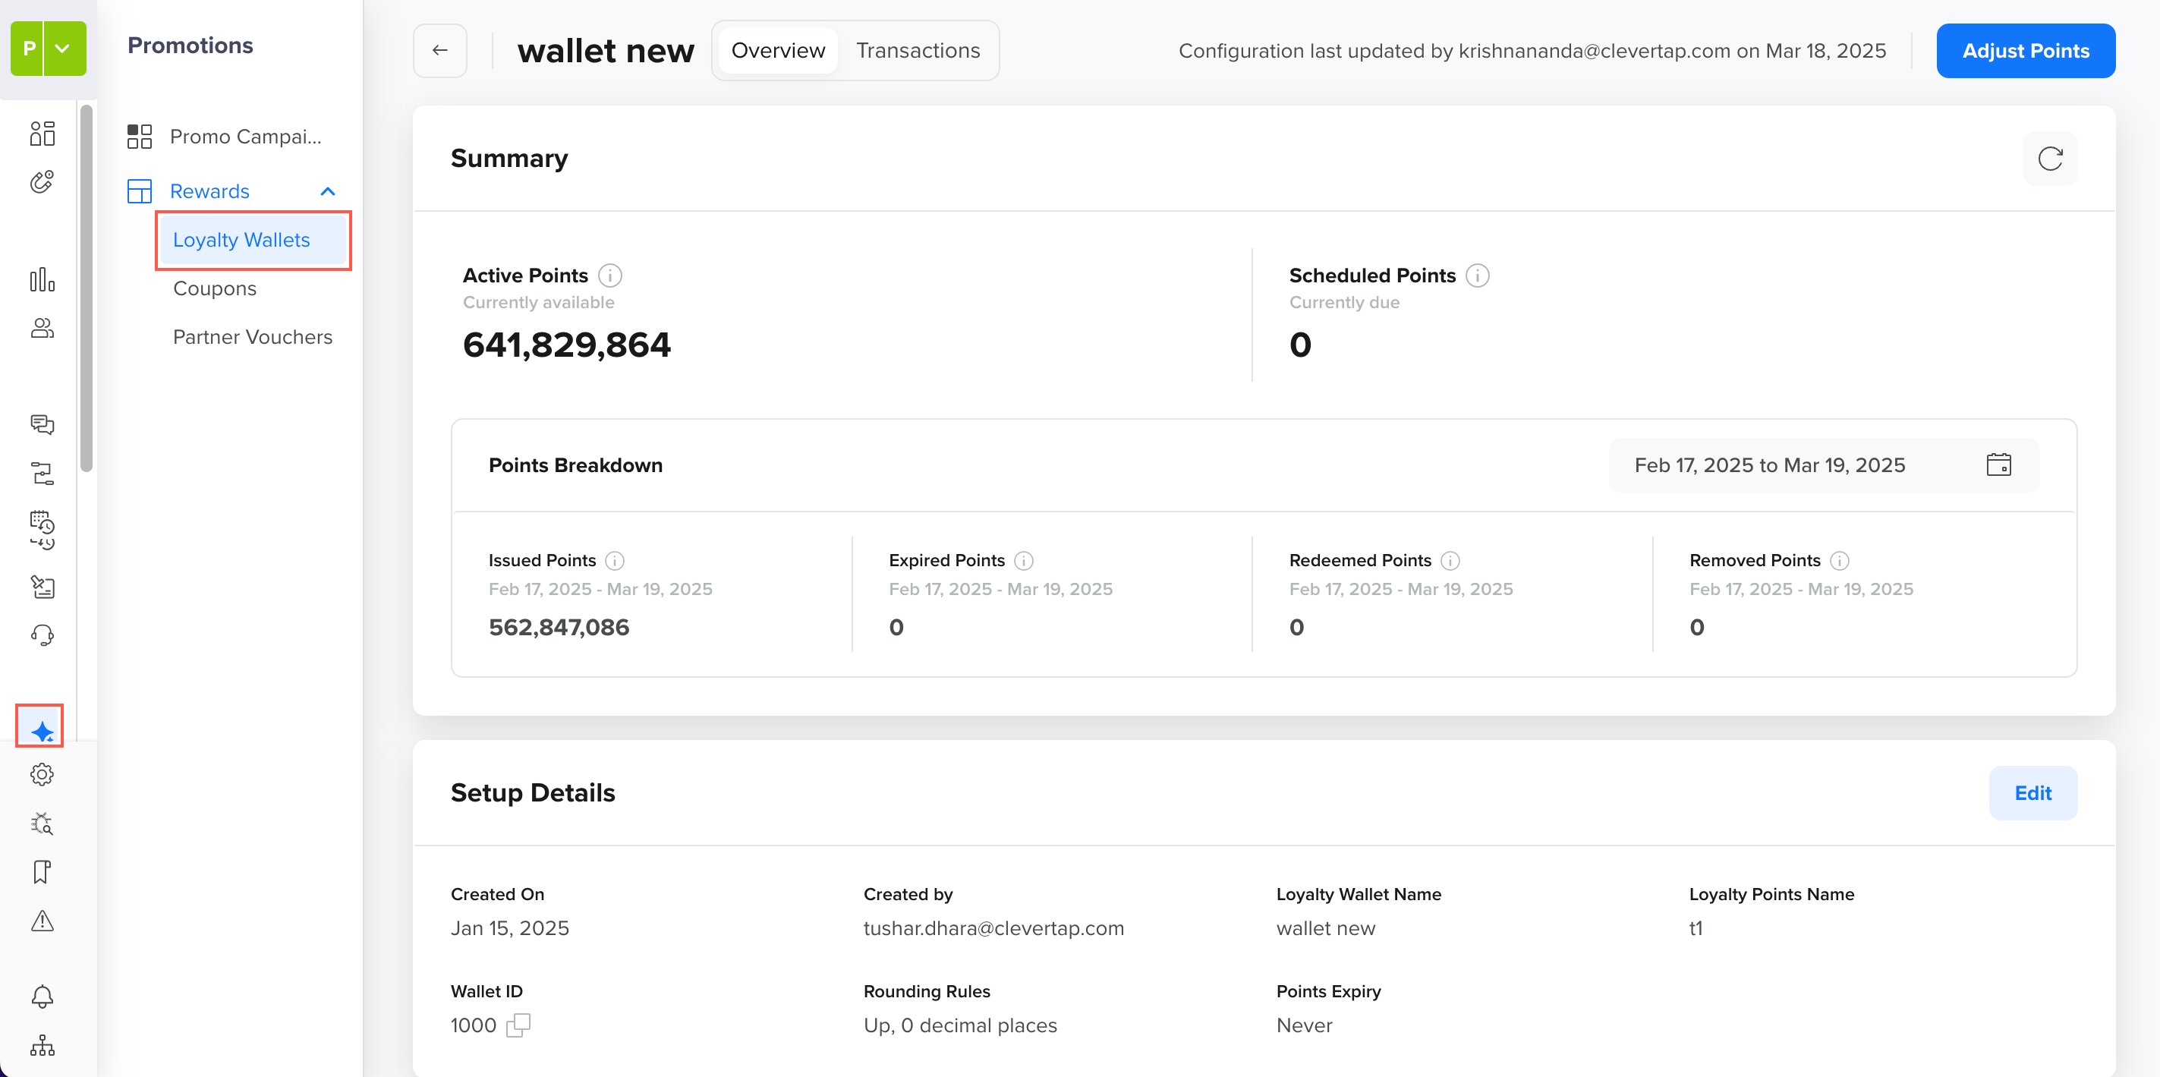The width and height of the screenshot is (2160, 1077).
Task: Open Coupons under Rewards
Action: [215, 288]
